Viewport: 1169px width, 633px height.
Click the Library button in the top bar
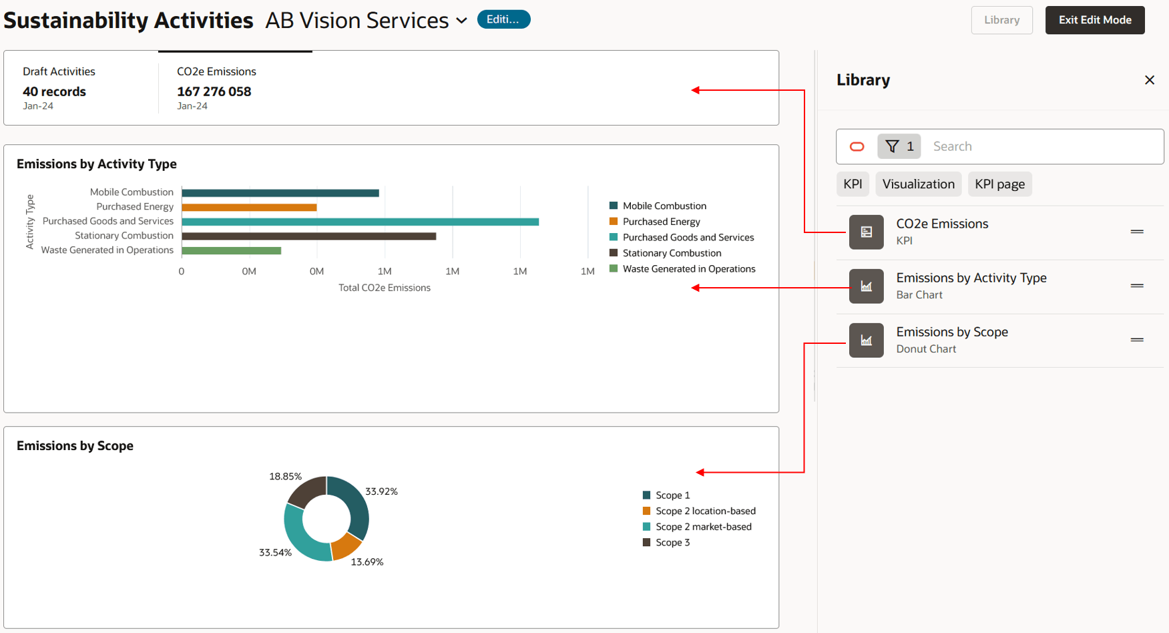click(1001, 20)
